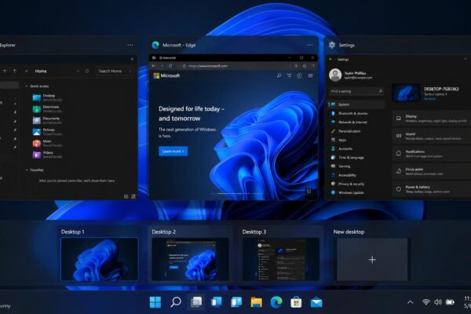Open the Mail app on the taskbar

(x=316, y=302)
